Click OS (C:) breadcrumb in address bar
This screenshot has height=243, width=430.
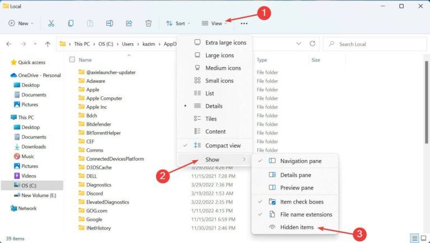point(106,44)
